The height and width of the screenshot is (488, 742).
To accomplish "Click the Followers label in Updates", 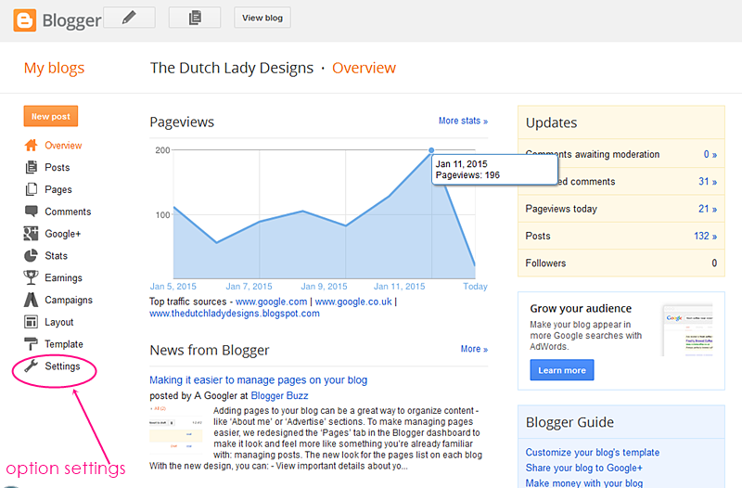I will [545, 263].
